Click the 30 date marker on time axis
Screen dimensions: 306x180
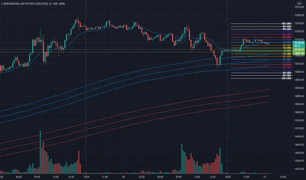click(123, 177)
